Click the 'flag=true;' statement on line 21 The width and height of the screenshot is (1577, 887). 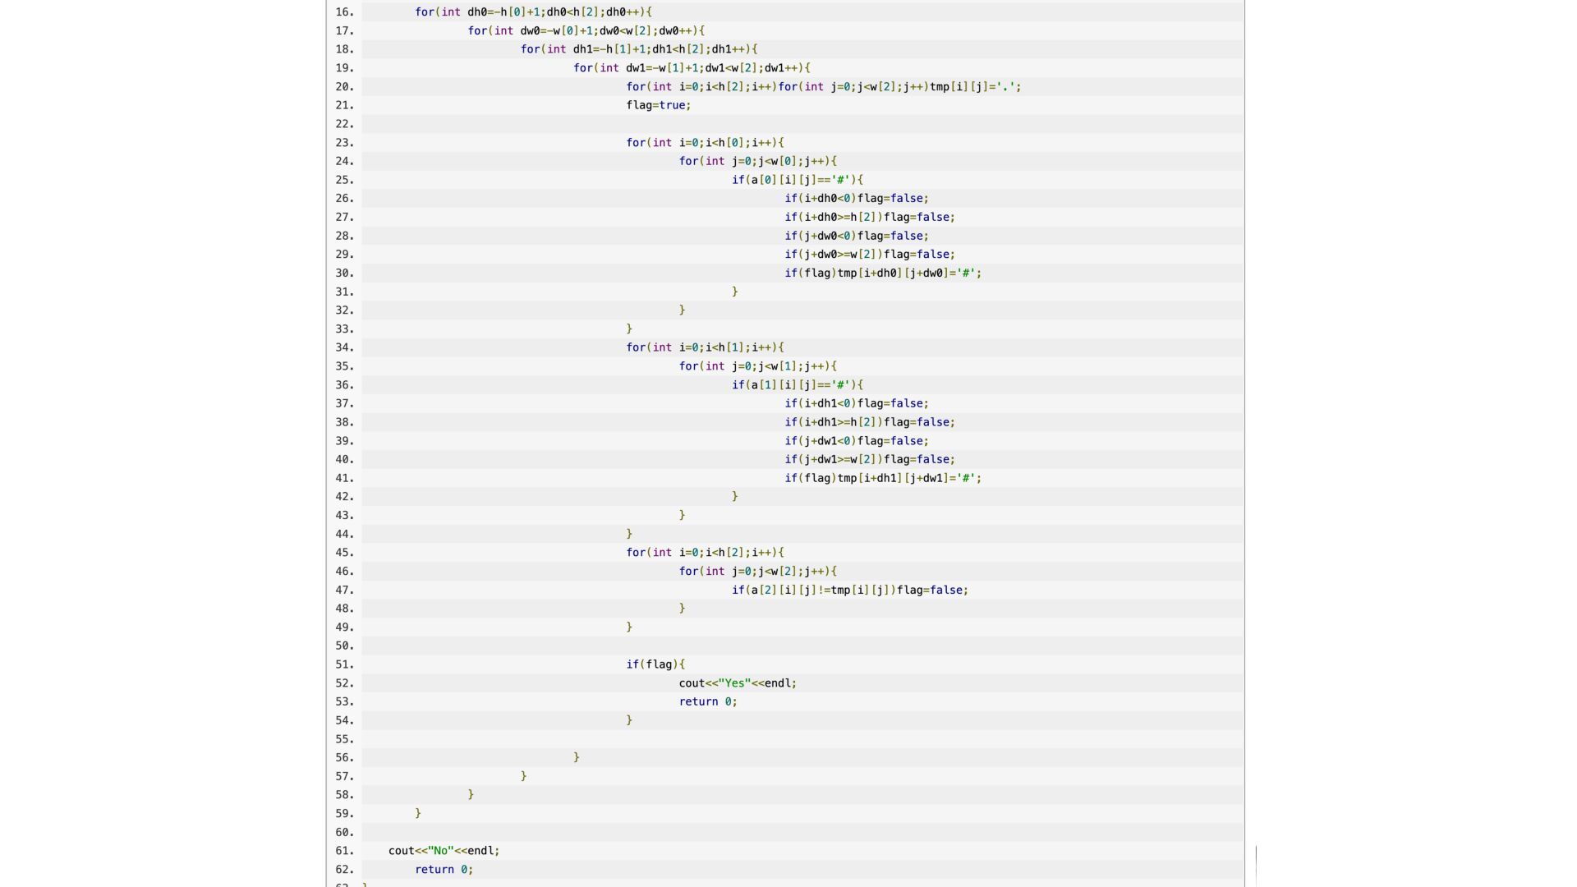pyautogui.click(x=658, y=105)
